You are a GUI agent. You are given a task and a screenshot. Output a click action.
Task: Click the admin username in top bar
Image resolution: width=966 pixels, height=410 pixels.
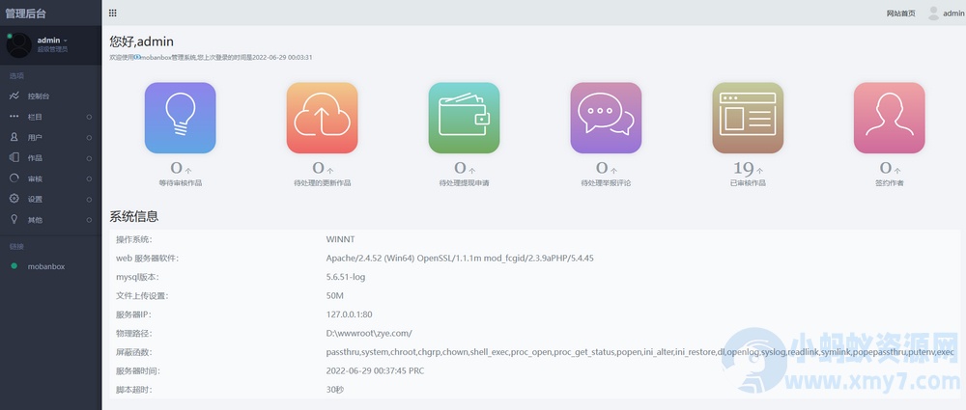pos(953,14)
